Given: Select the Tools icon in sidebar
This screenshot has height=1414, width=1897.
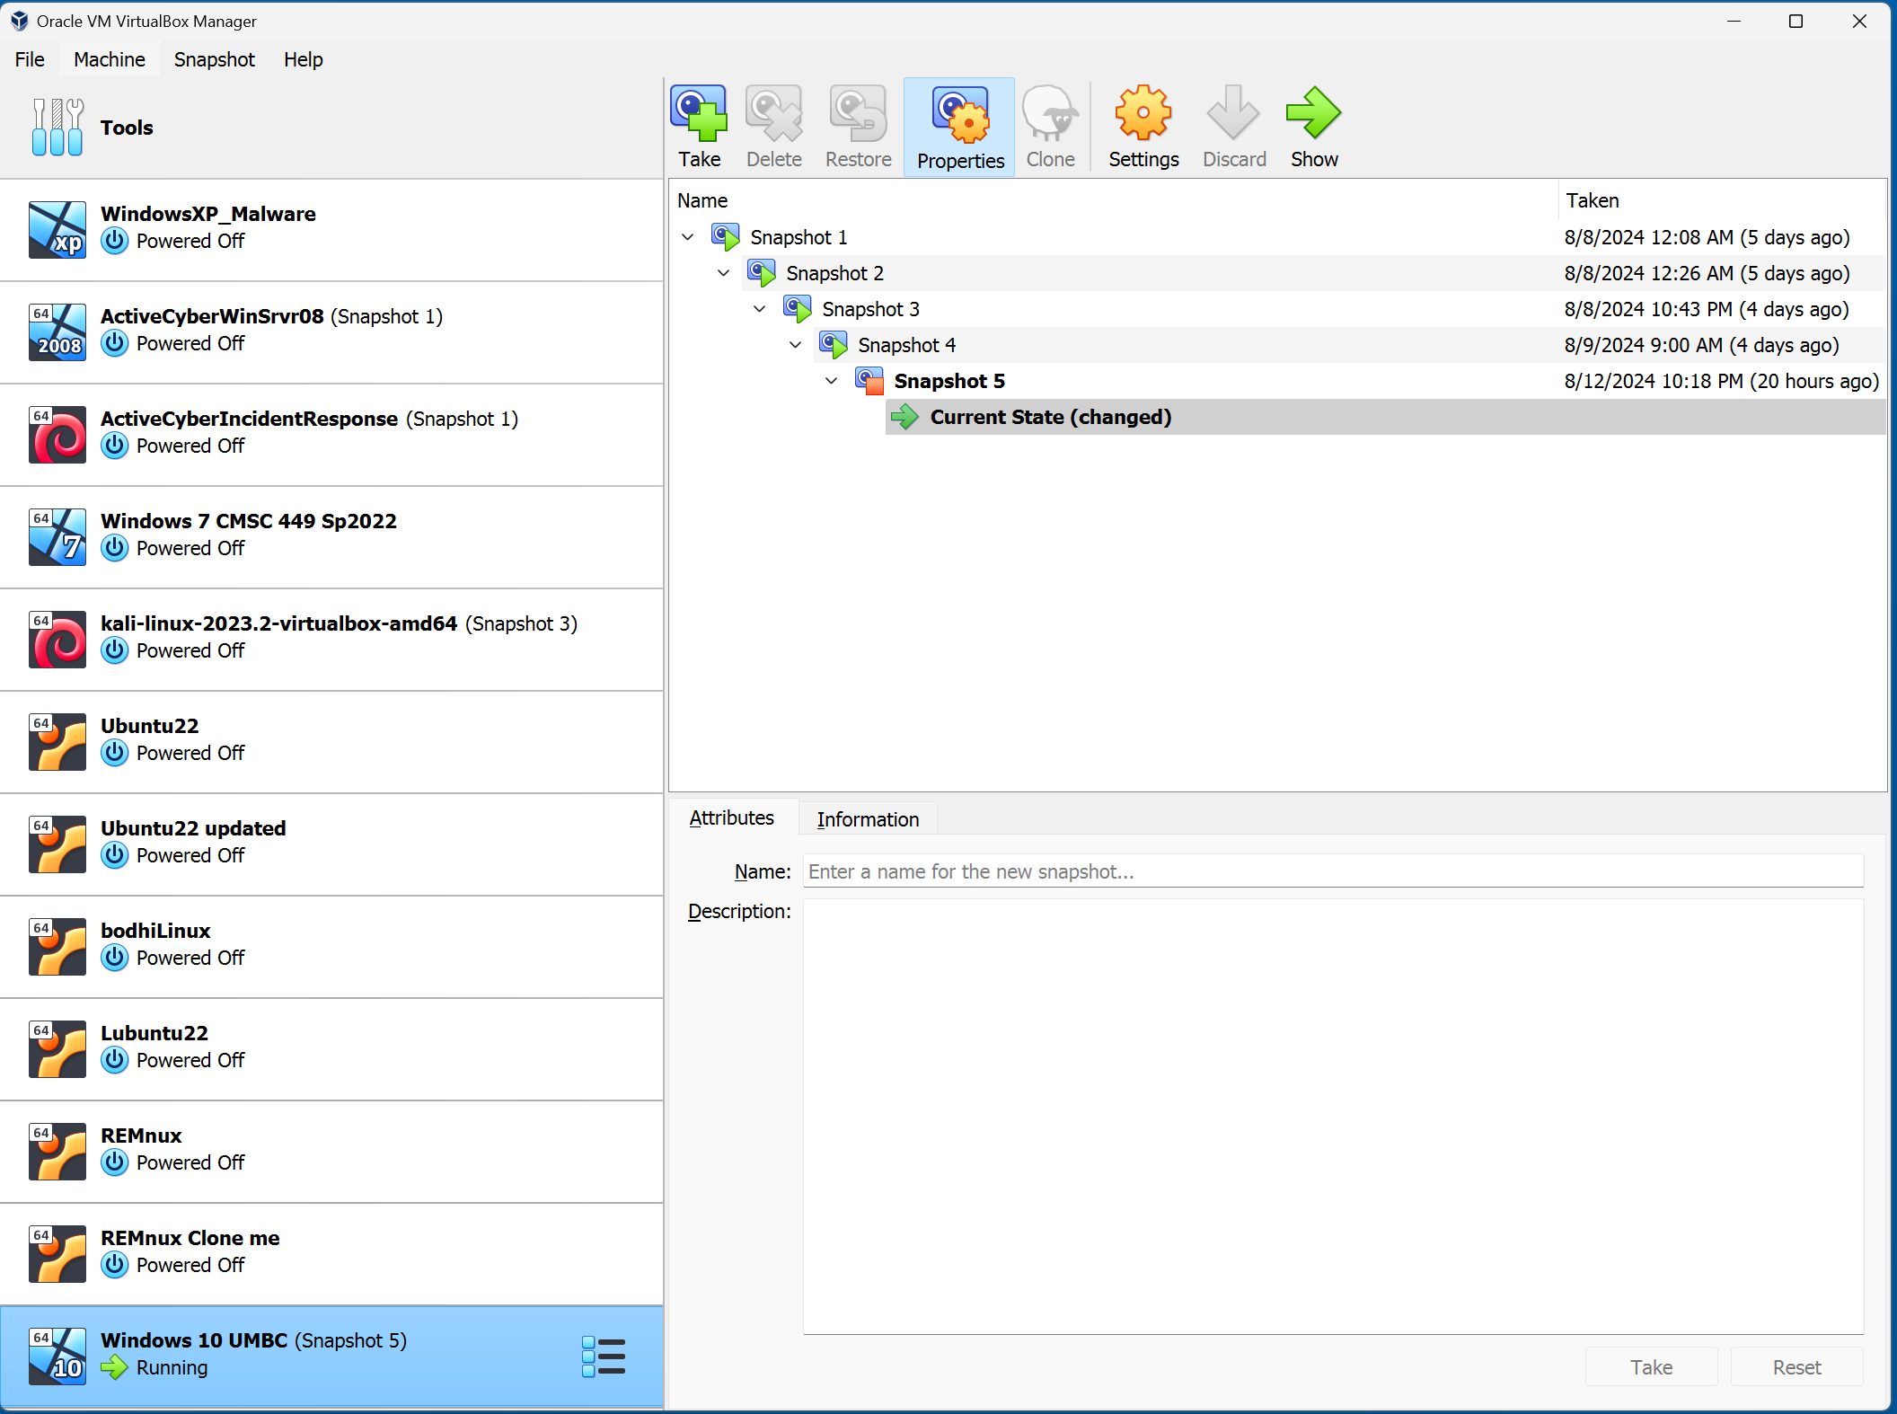Looking at the screenshot, I should click(x=57, y=128).
